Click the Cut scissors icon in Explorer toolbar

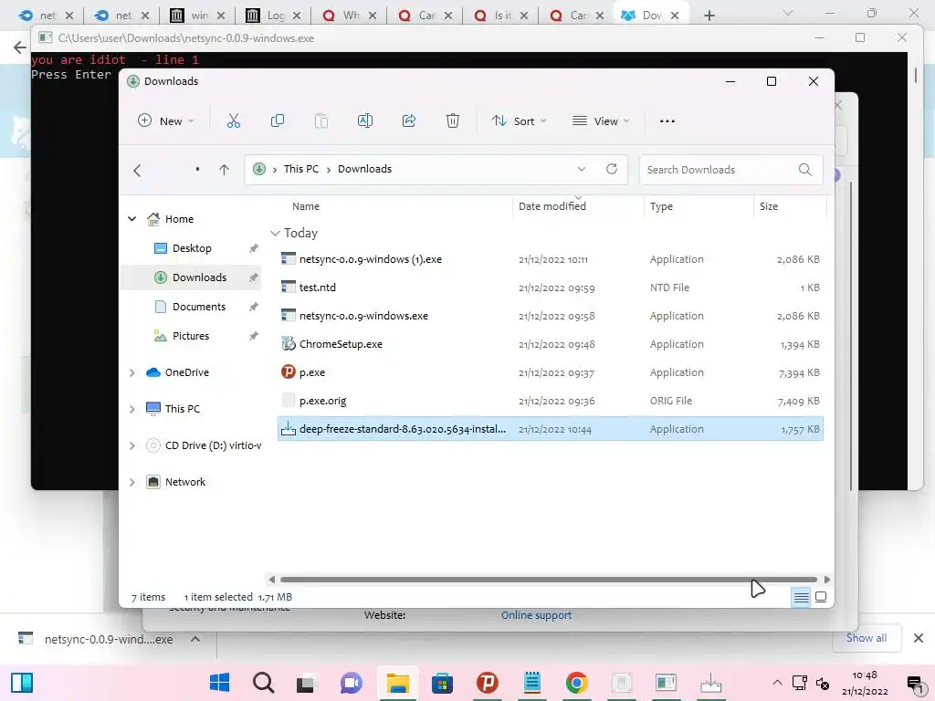(233, 121)
